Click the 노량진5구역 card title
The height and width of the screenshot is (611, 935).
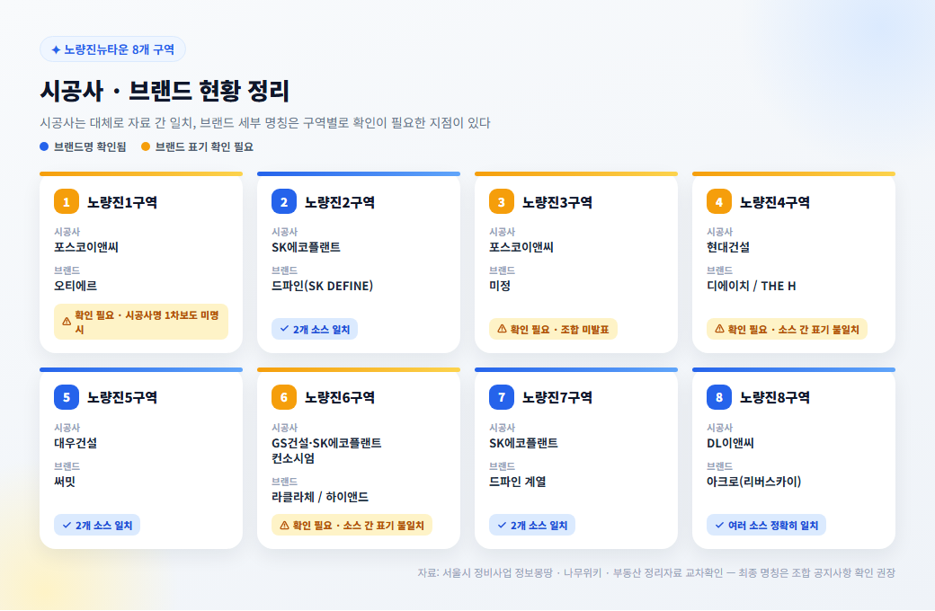coord(122,397)
